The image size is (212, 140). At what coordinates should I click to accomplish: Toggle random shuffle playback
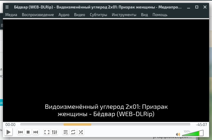click(x=81, y=132)
